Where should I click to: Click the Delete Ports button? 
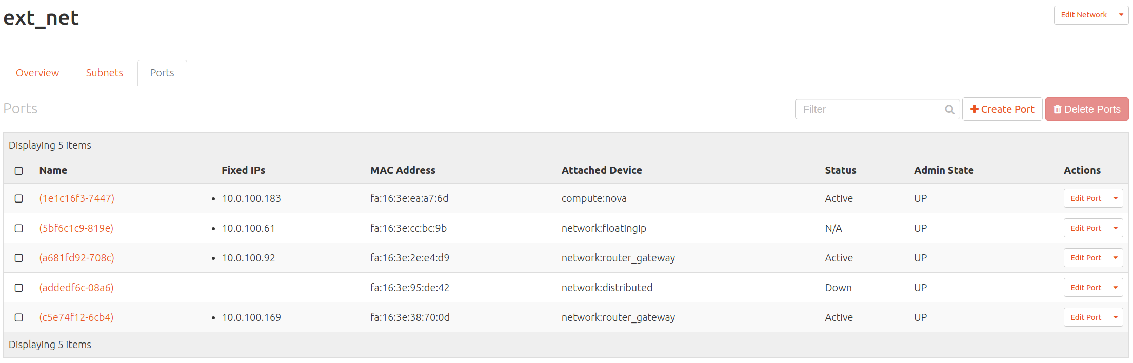coord(1086,110)
